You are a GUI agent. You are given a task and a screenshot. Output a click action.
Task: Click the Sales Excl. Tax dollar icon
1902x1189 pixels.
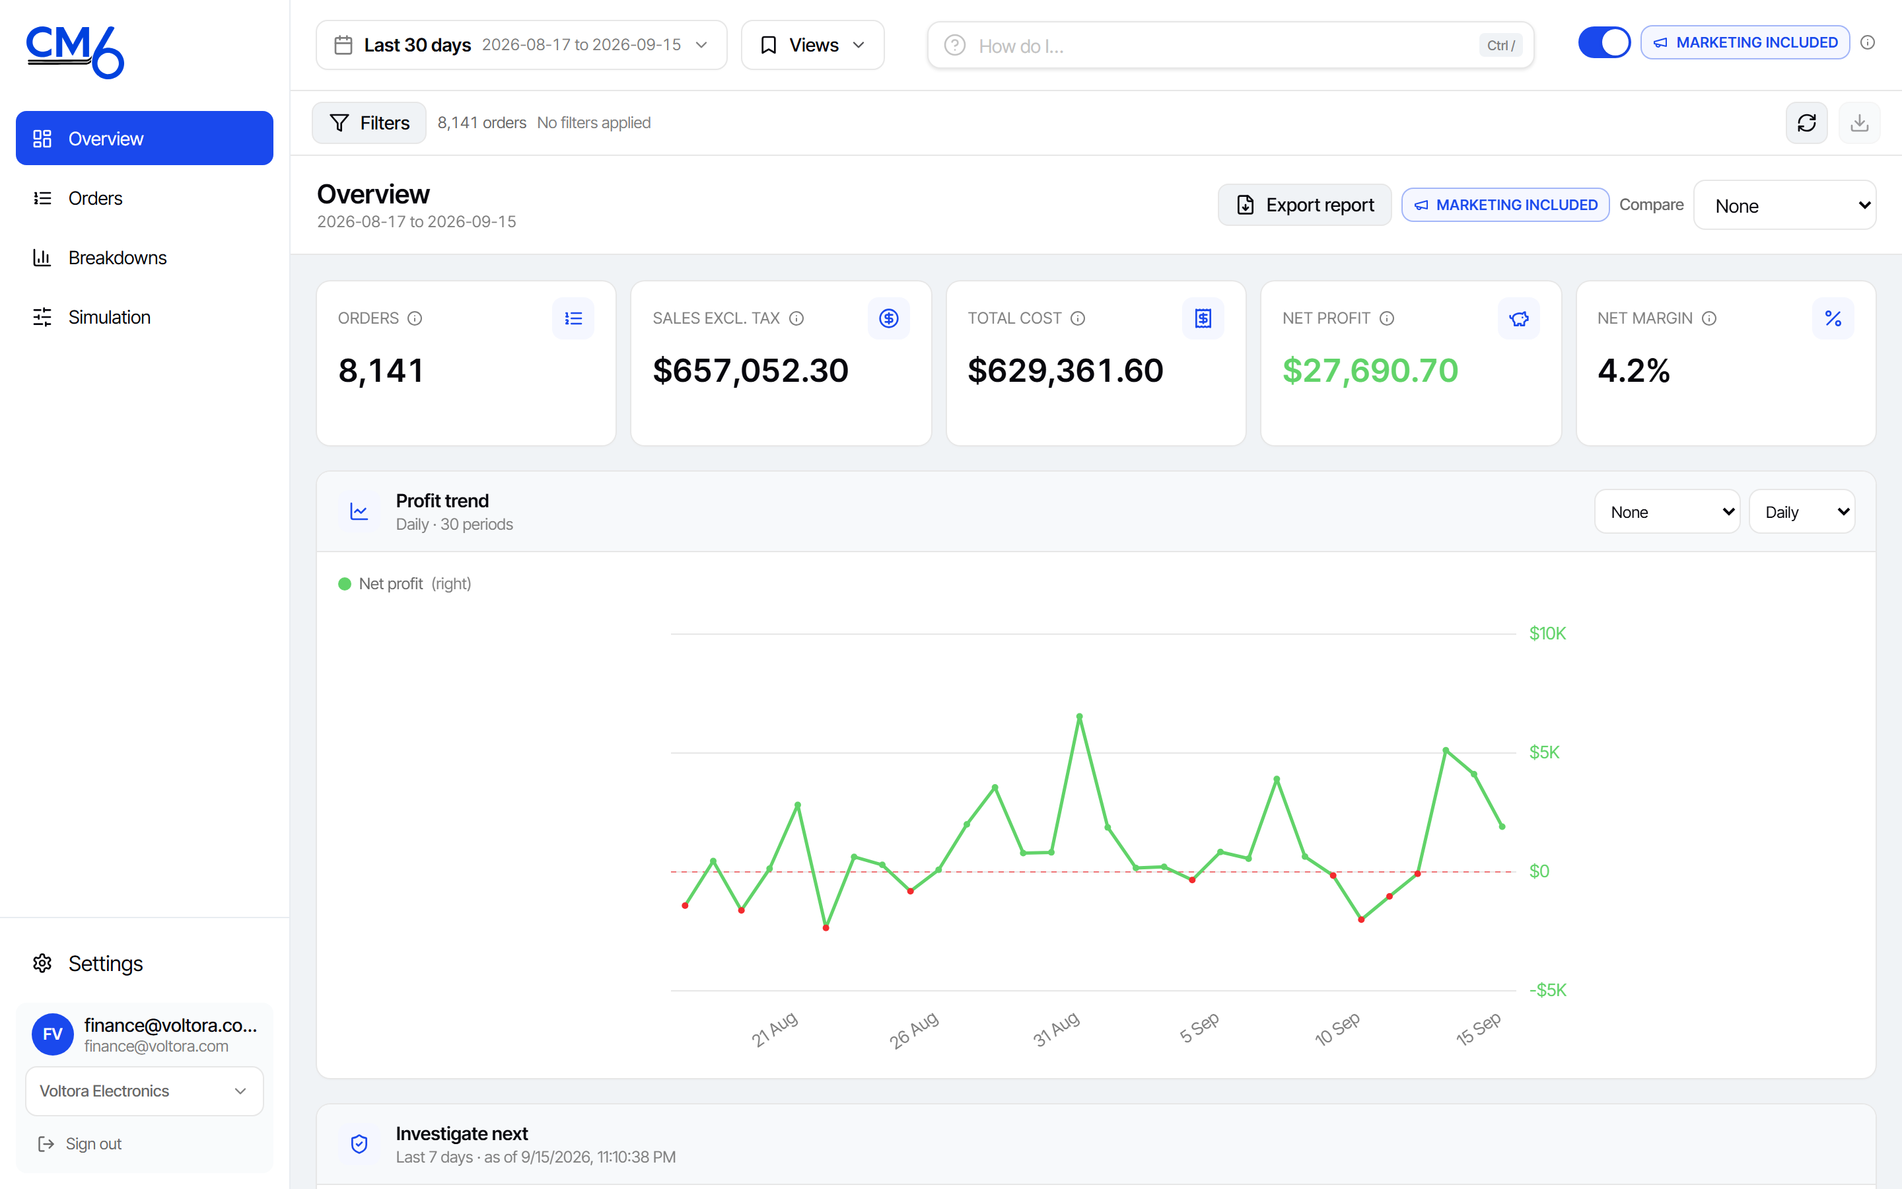(x=888, y=318)
